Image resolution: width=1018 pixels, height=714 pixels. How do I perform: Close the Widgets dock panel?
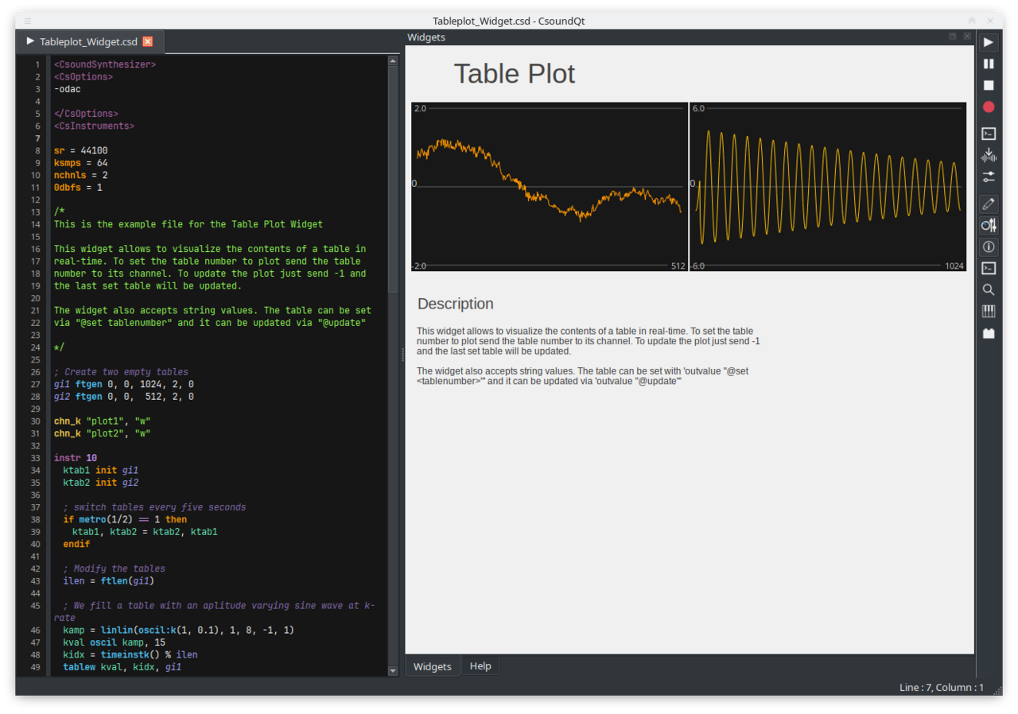(x=966, y=37)
